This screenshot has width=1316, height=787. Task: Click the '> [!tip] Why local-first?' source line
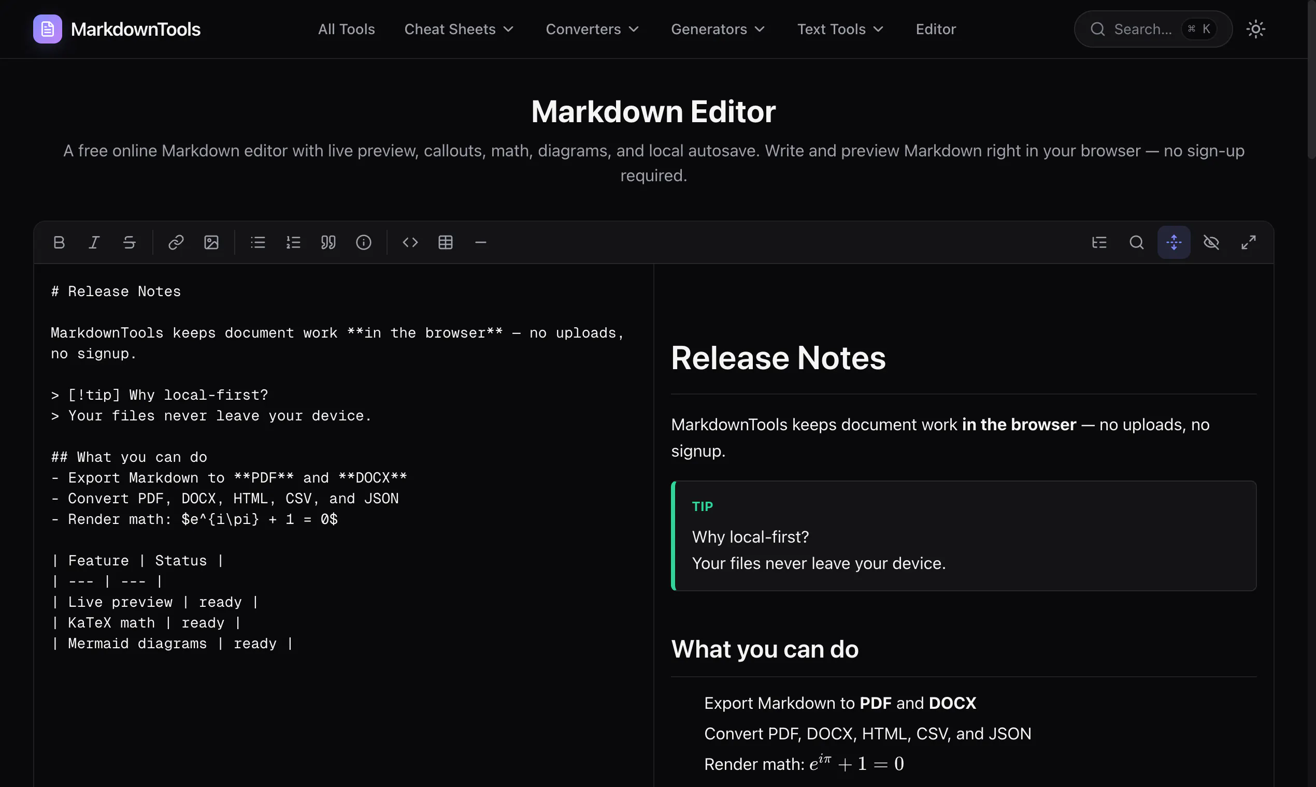pos(159,395)
